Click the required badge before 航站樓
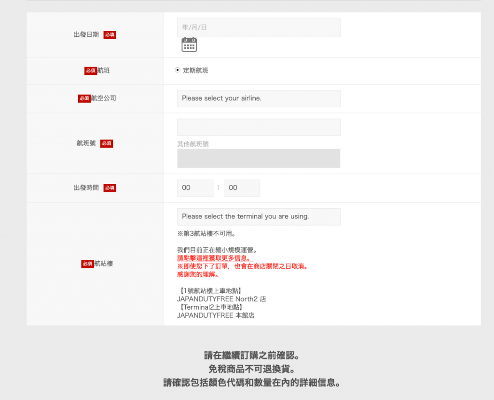 (87, 264)
